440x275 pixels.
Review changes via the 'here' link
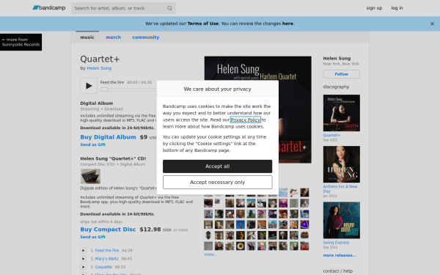pyautogui.click(x=287, y=23)
